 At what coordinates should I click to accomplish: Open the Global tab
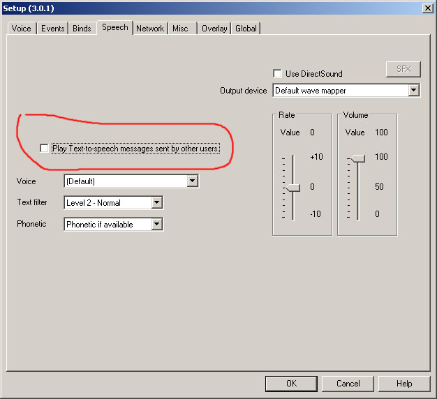pos(246,29)
